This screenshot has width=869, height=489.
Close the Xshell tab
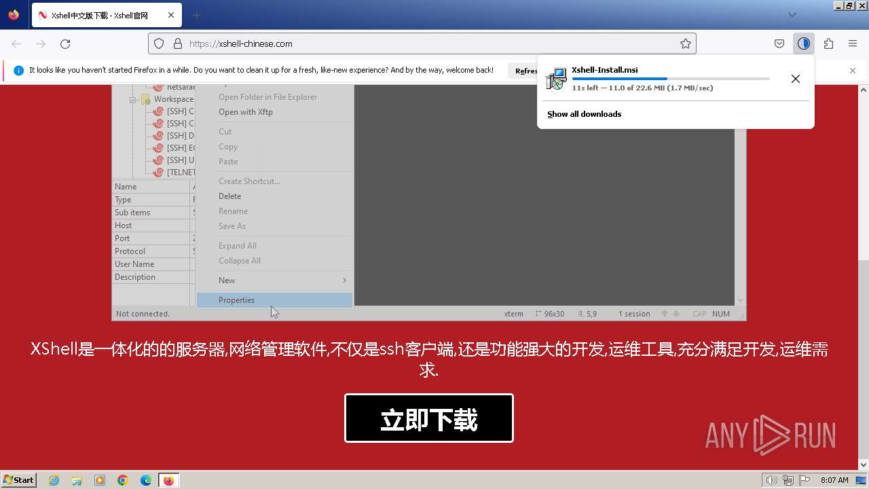click(171, 15)
